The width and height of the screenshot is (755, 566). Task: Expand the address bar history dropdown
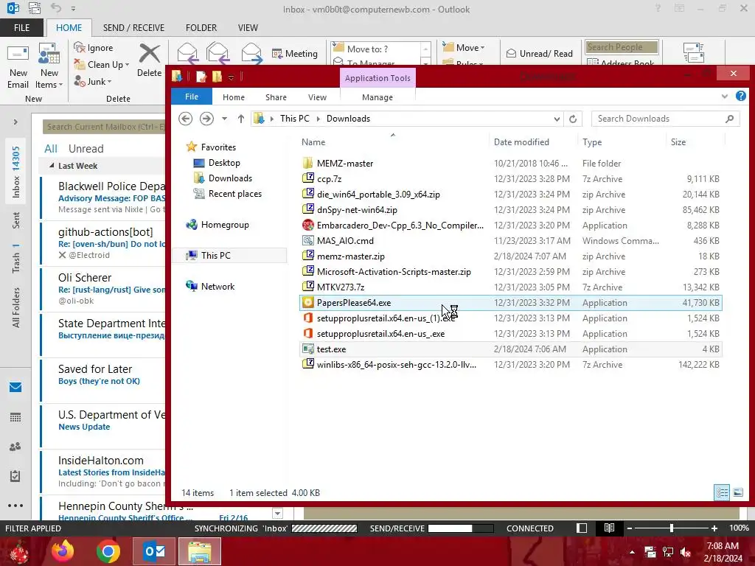557,119
